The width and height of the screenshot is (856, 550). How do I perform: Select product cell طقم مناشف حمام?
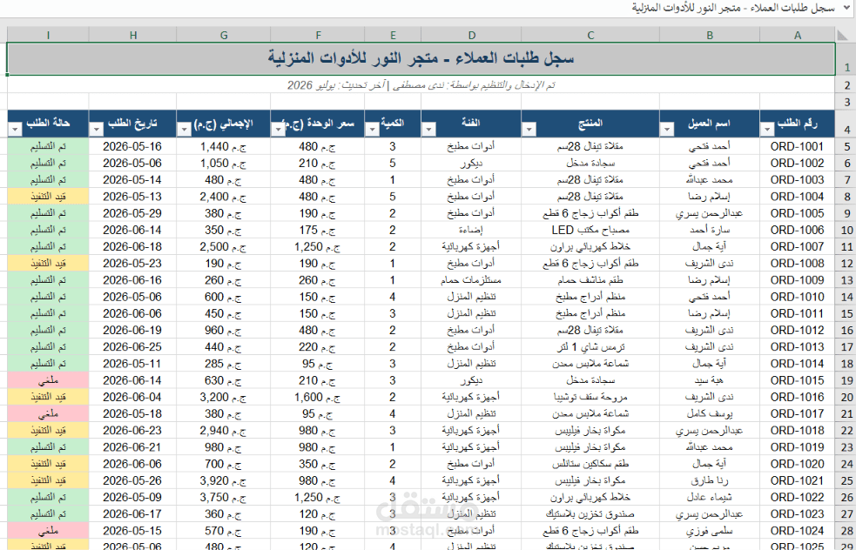[590, 280]
